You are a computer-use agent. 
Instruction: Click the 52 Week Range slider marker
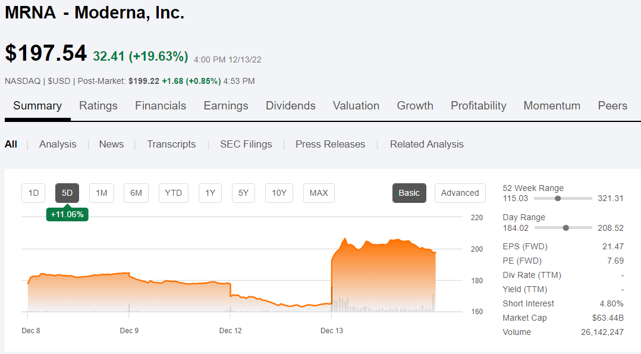click(557, 198)
